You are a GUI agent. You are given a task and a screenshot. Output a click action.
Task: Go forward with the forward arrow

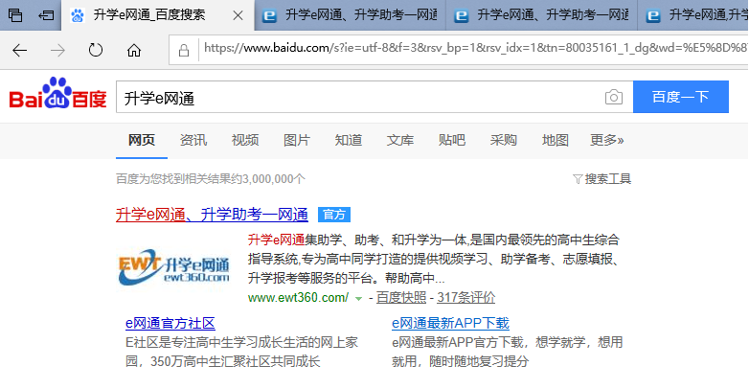[57, 50]
